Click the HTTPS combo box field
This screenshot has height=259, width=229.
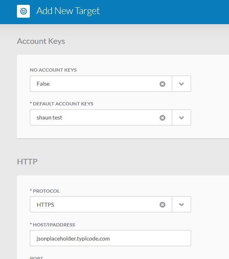(101, 204)
